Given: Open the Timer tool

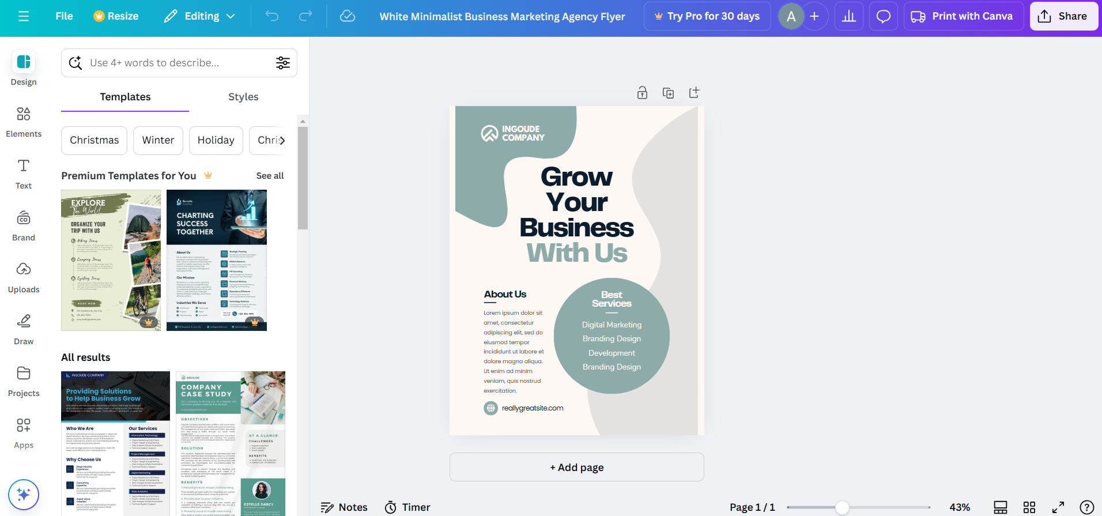Looking at the screenshot, I should point(407,507).
